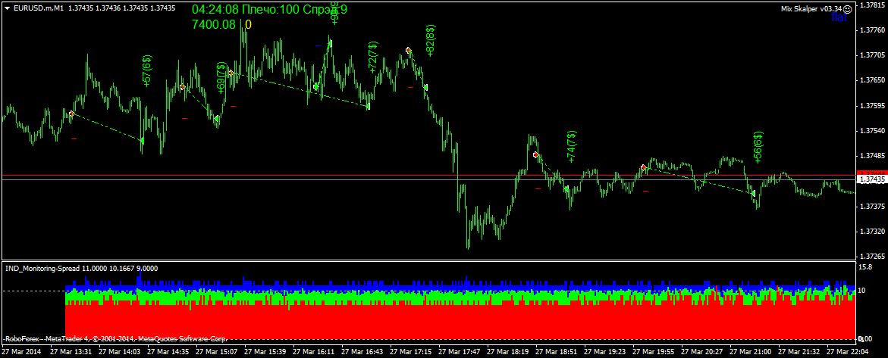Screen dimensions: 888x358
Task: Select the +74(7$) profit label
Action: [x=572, y=147]
